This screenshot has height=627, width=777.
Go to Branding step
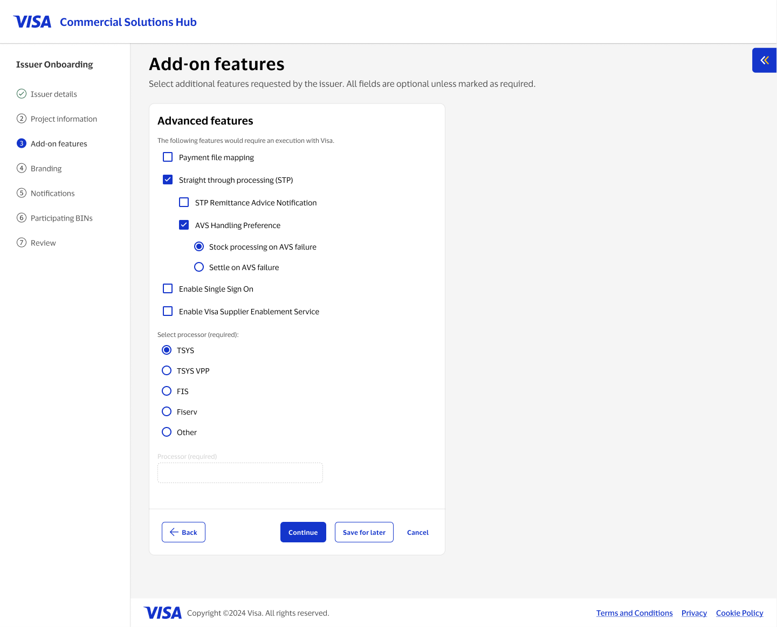click(46, 169)
